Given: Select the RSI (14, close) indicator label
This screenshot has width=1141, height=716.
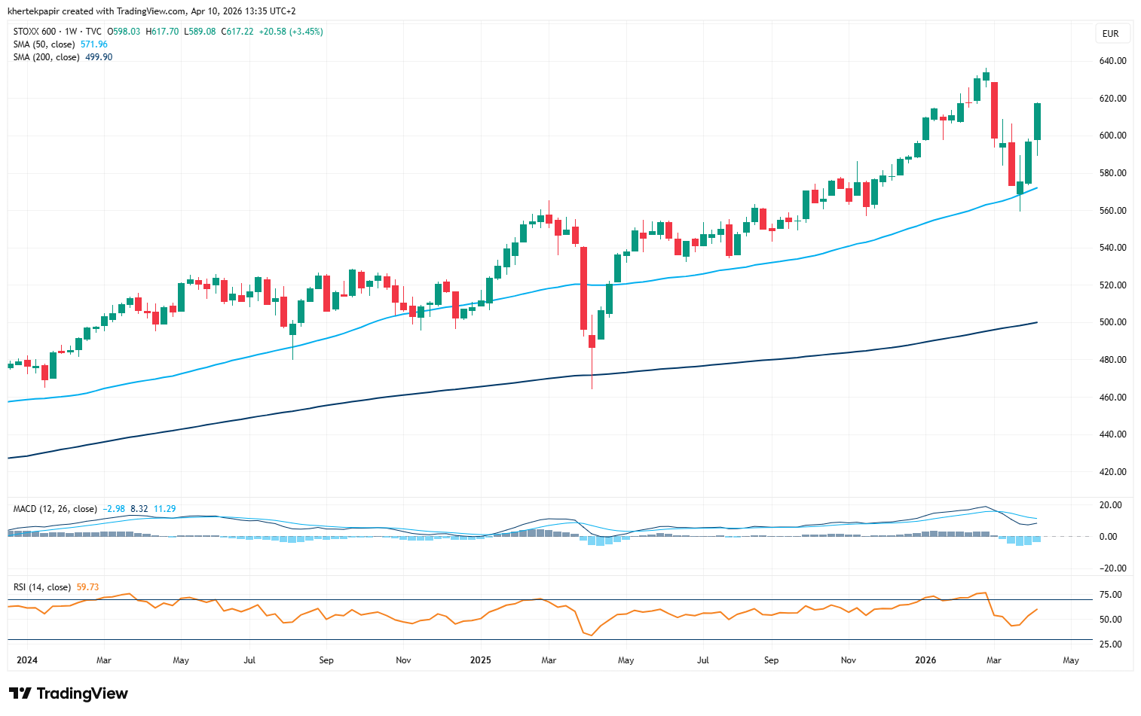Looking at the screenshot, I should (42, 587).
